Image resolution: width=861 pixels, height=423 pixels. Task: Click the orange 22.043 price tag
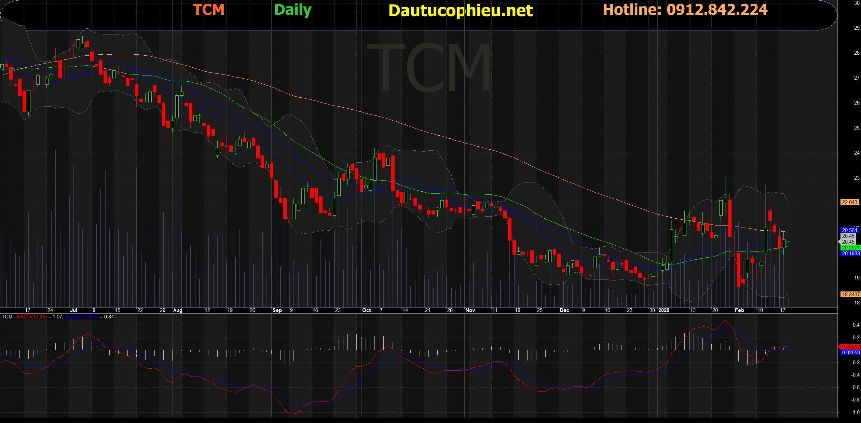point(850,202)
